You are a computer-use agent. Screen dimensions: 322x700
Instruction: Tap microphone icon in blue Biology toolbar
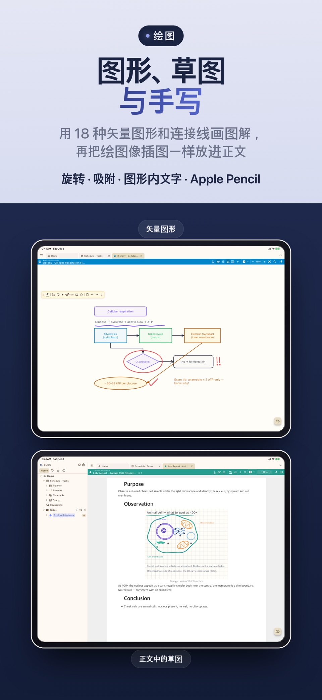[281, 262]
